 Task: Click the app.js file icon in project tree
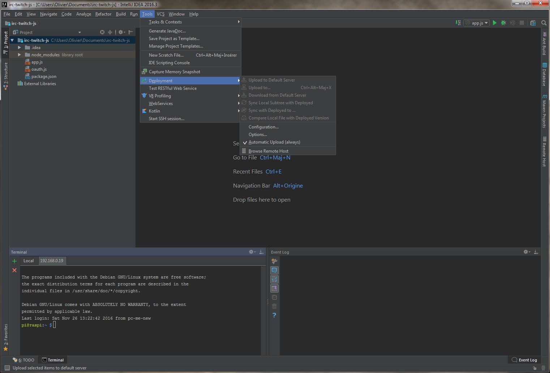(x=27, y=62)
